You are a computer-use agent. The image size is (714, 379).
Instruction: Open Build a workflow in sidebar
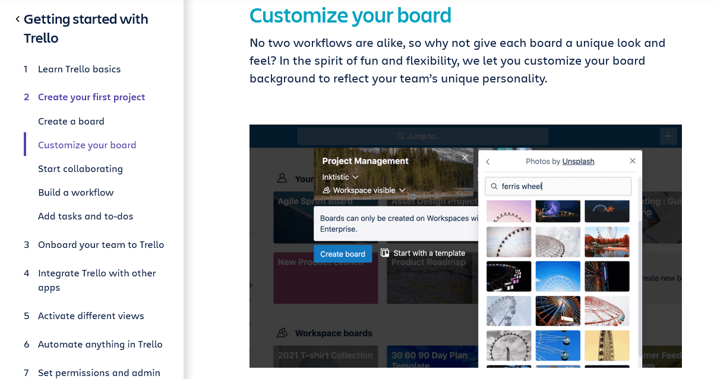click(x=75, y=192)
